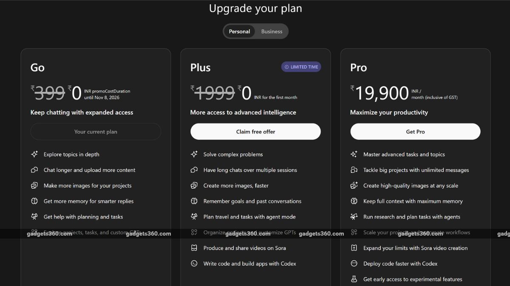Screen dimensions: 510x286
Task: Select the Personal plan tab
Action: click(x=239, y=31)
